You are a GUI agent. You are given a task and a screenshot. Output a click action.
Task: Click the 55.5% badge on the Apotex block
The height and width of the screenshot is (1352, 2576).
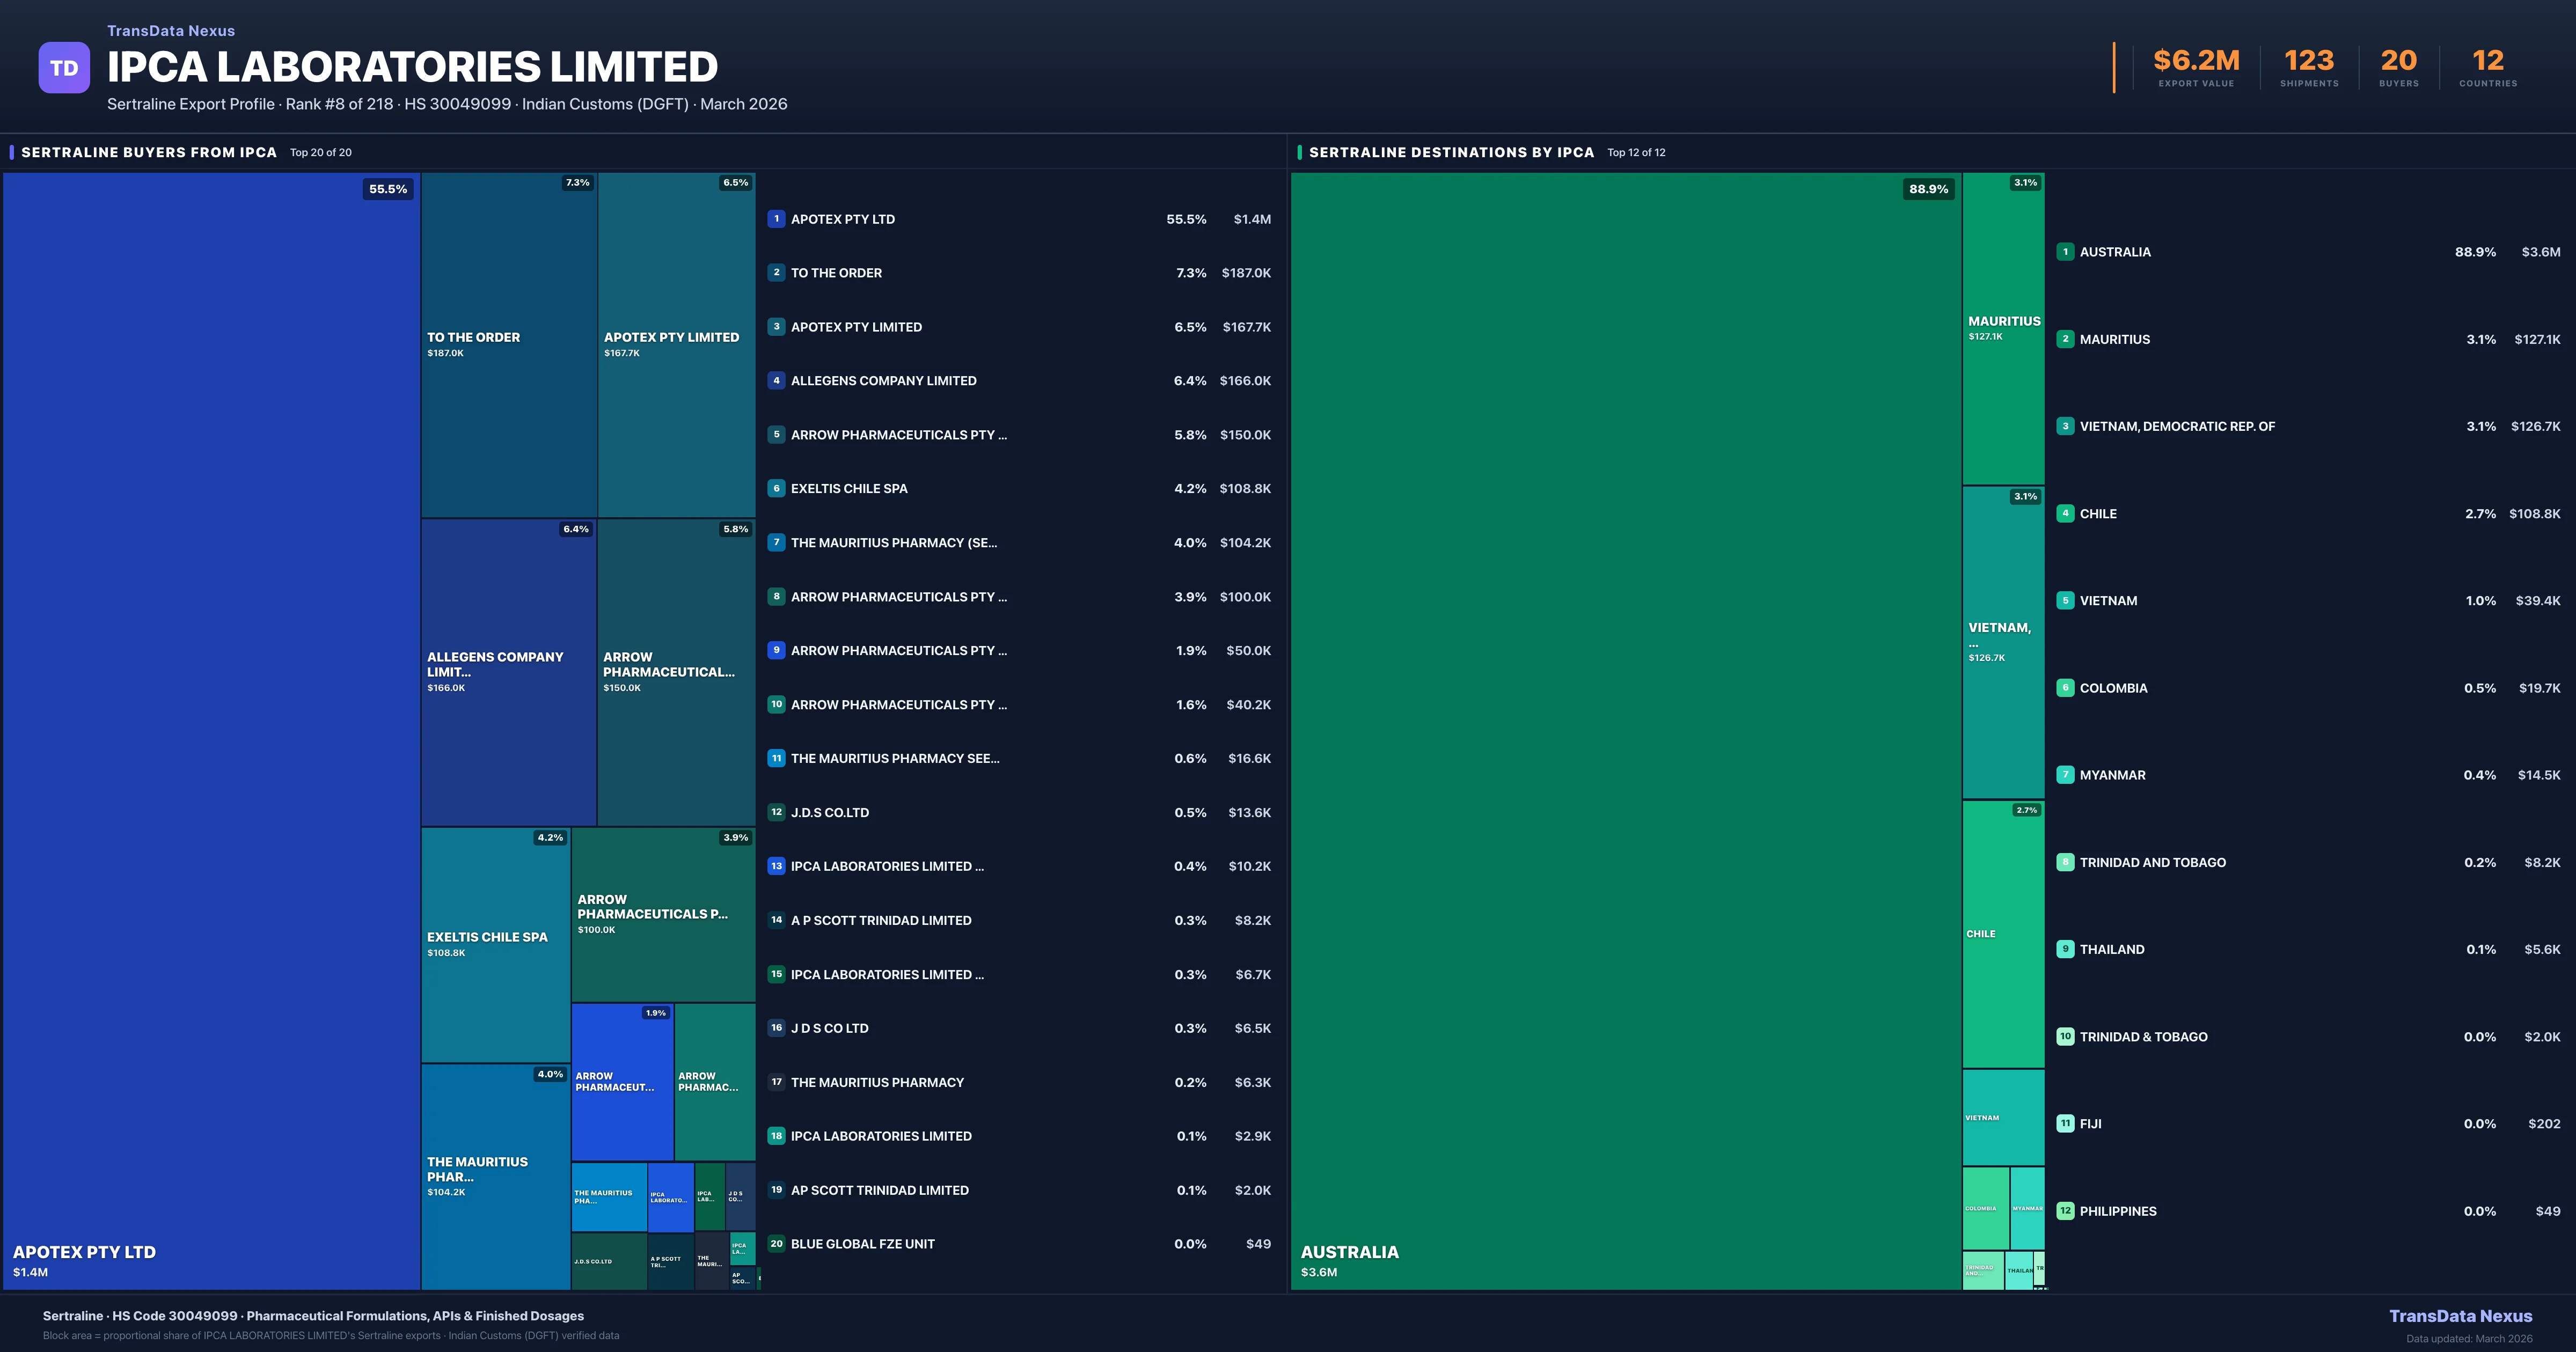pyautogui.click(x=388, y=189)
